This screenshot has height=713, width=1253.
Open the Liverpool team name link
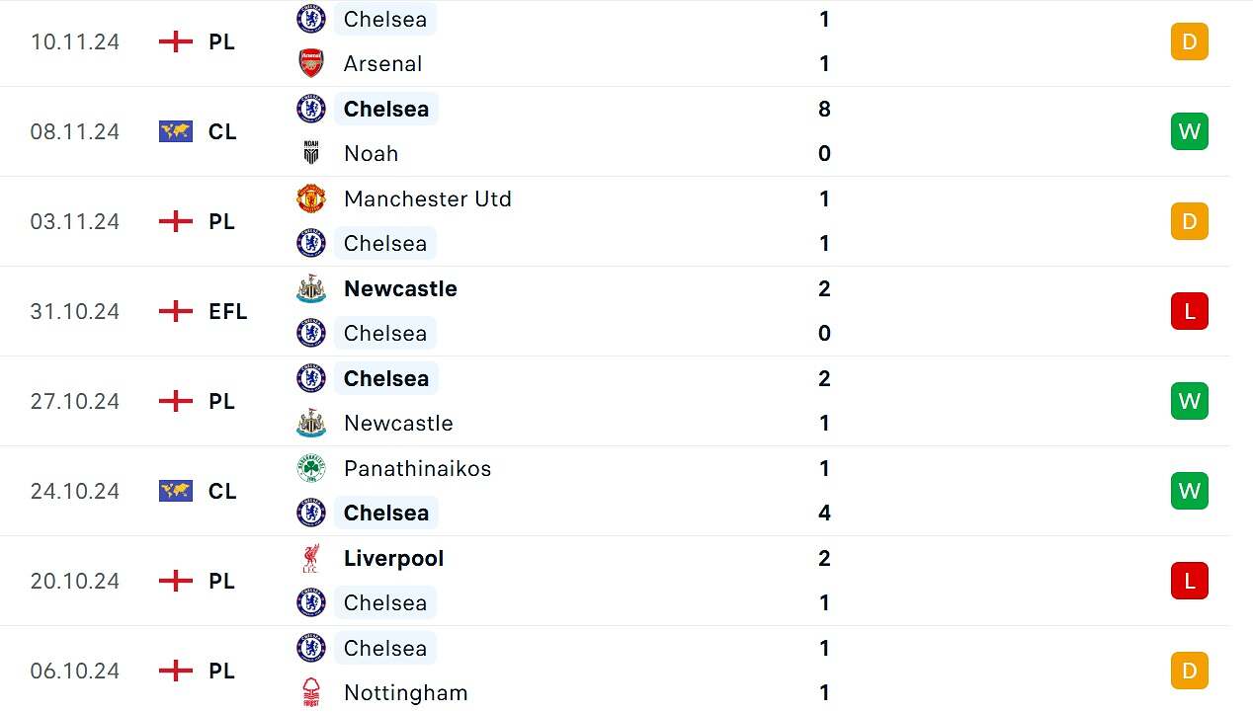(x=393, y=558)
